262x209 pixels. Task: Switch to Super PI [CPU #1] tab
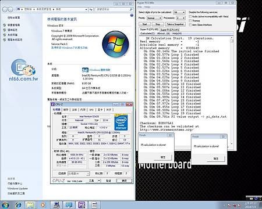click(x=169, y=30)
